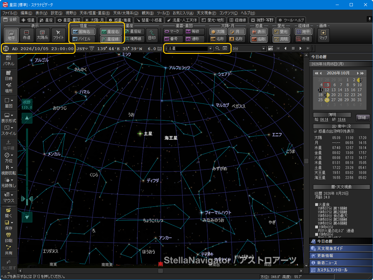Open the マップ image map icon
This screenshot has height=280, width=373.
tap(323, 35)
